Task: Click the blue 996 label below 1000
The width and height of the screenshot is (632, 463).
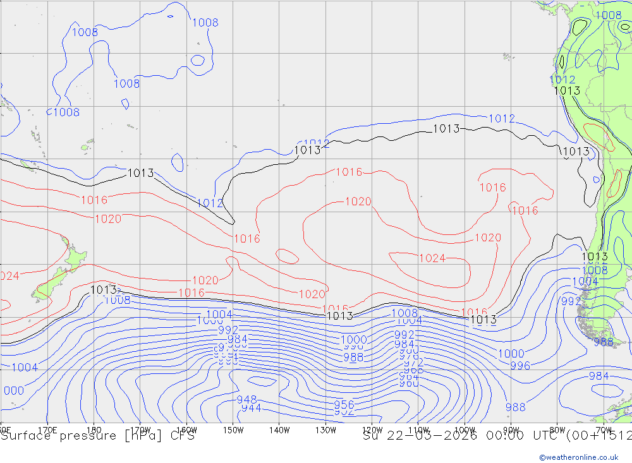Action: 520,366
